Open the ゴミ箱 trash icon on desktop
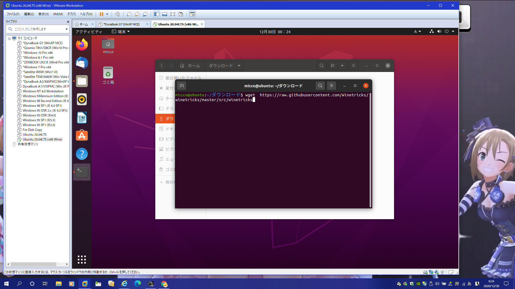Image resolution: width=515 pixels, height=289 pixels. pyautogui.click(x=108, y=76)
